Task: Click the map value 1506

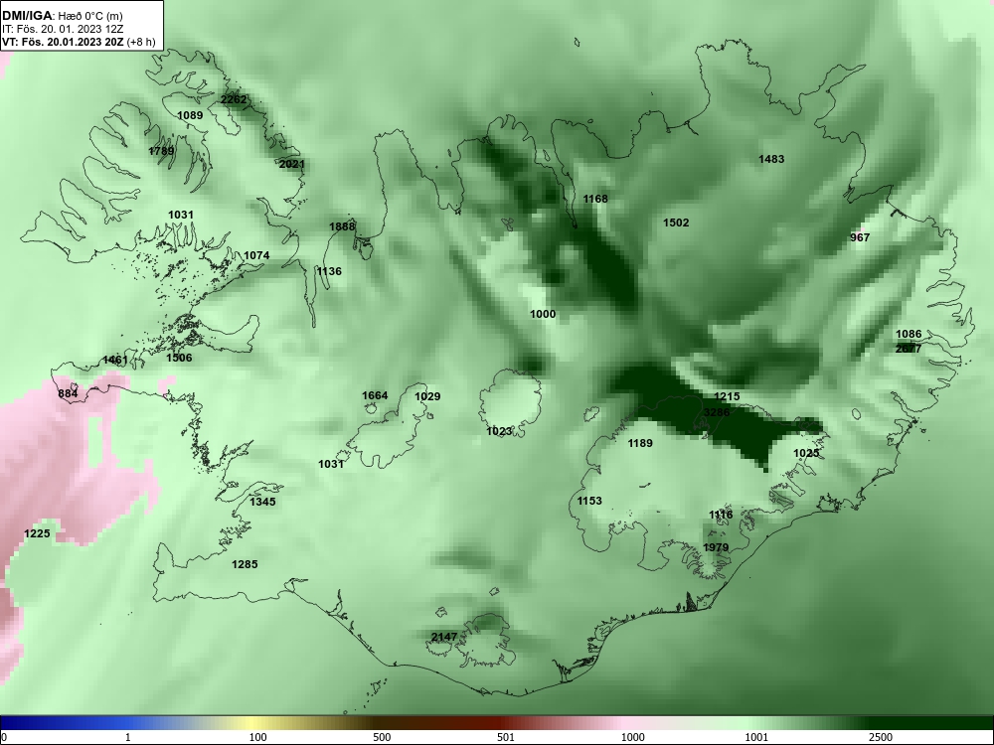Action: click(x=179, y=358)
